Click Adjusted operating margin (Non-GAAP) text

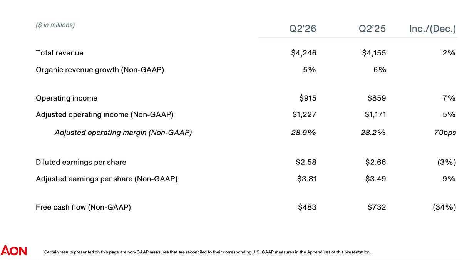[x=123, y=133]
